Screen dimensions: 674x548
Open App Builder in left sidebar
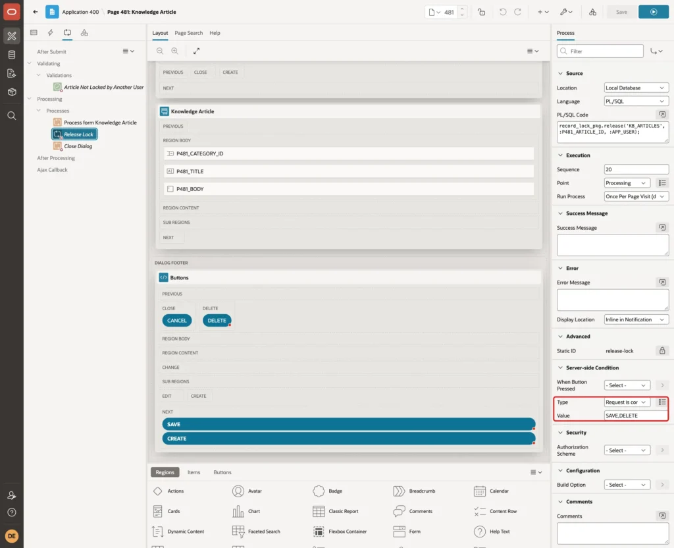12,36
